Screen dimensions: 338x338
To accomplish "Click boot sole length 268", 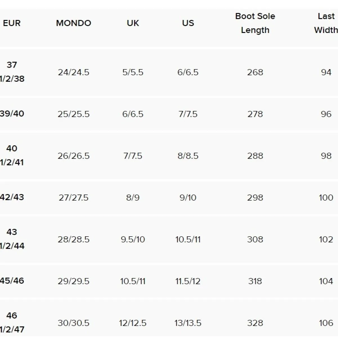I will tap(255, 72).
